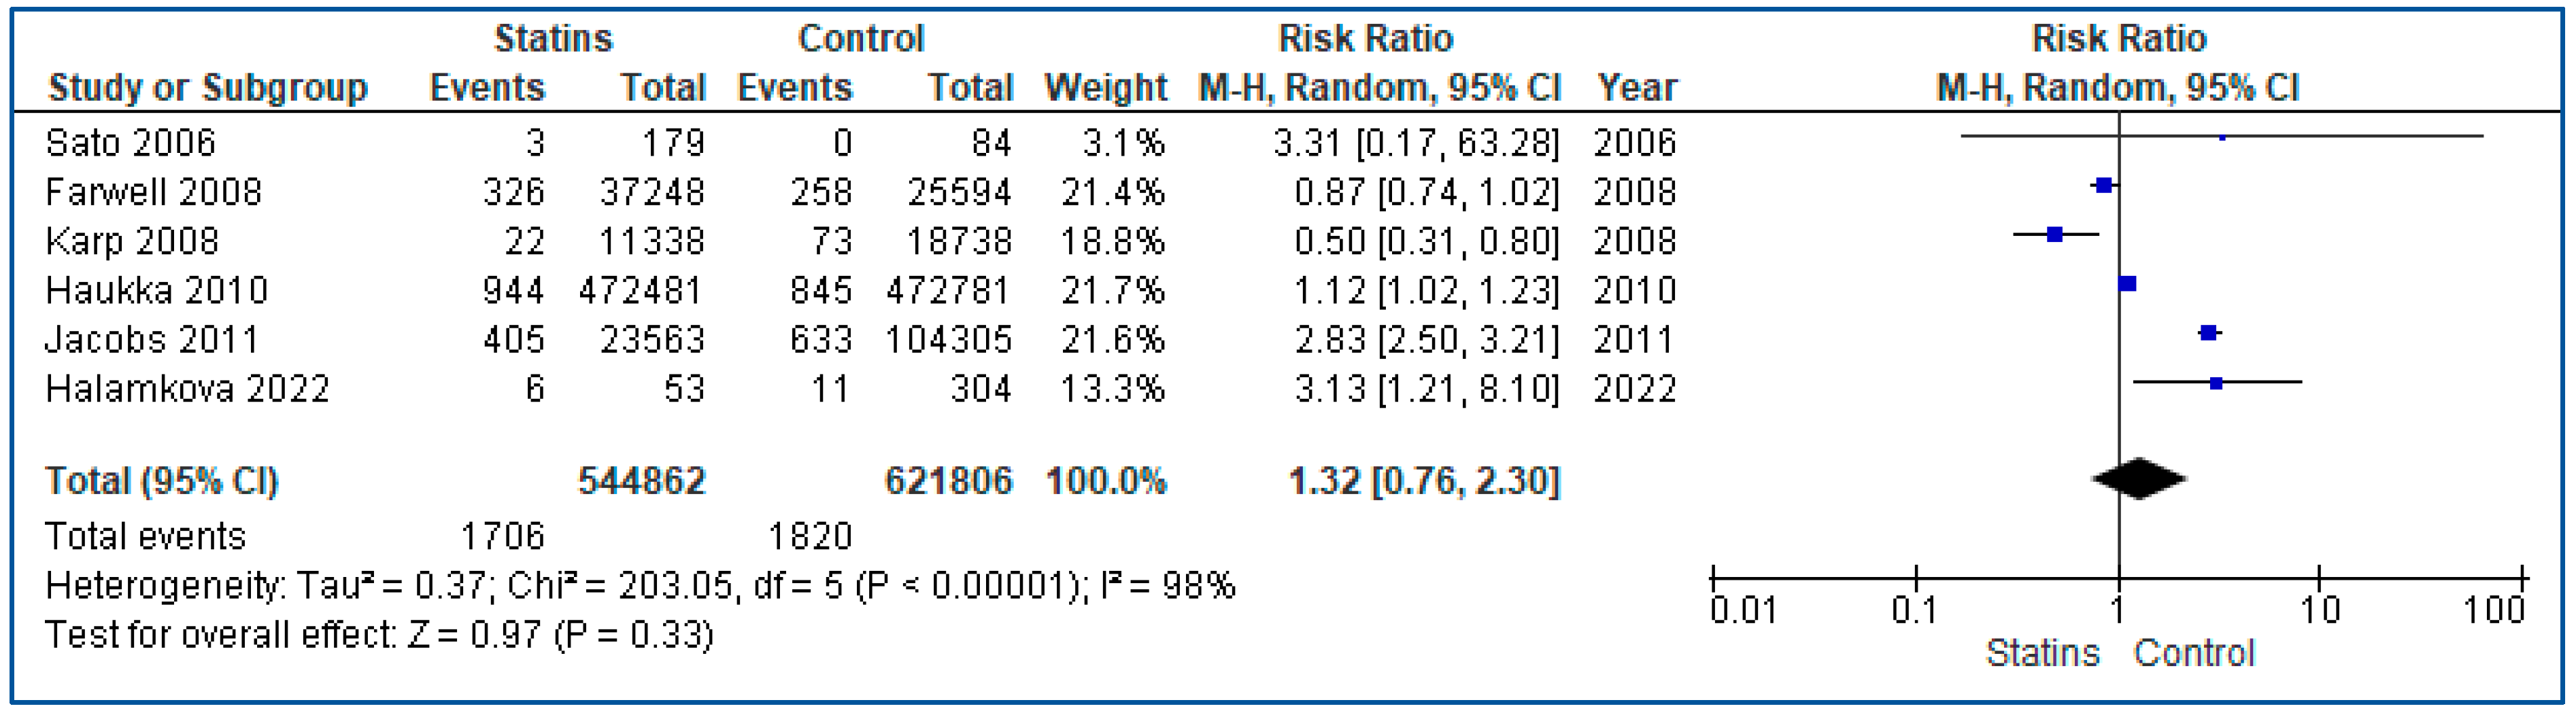The image size is (2576, 715).
Task: Select the Farwell 2008 study name
Action: [153, 192]
